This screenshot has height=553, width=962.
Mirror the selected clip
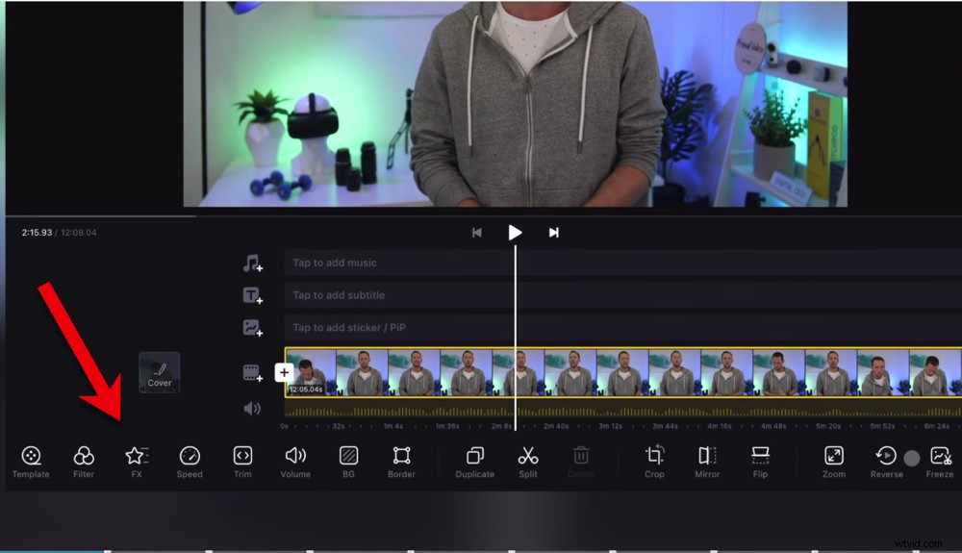point(707,462)
